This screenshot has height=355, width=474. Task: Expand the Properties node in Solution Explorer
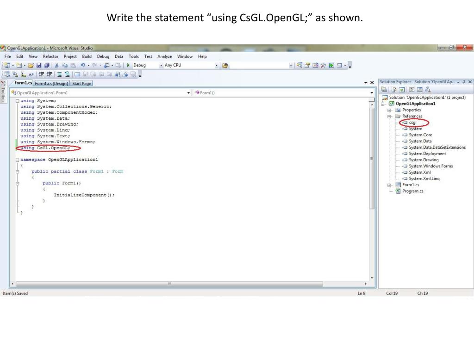pos(389,110)
